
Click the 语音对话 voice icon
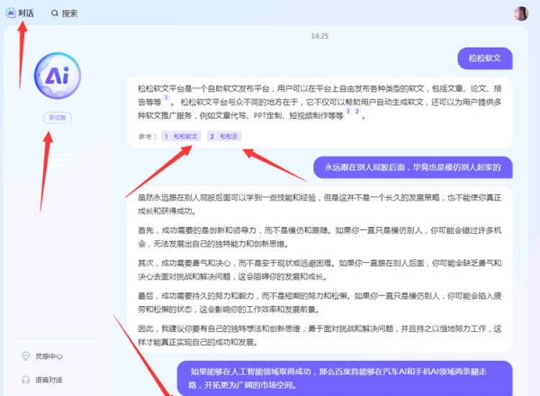pos(24,380)
